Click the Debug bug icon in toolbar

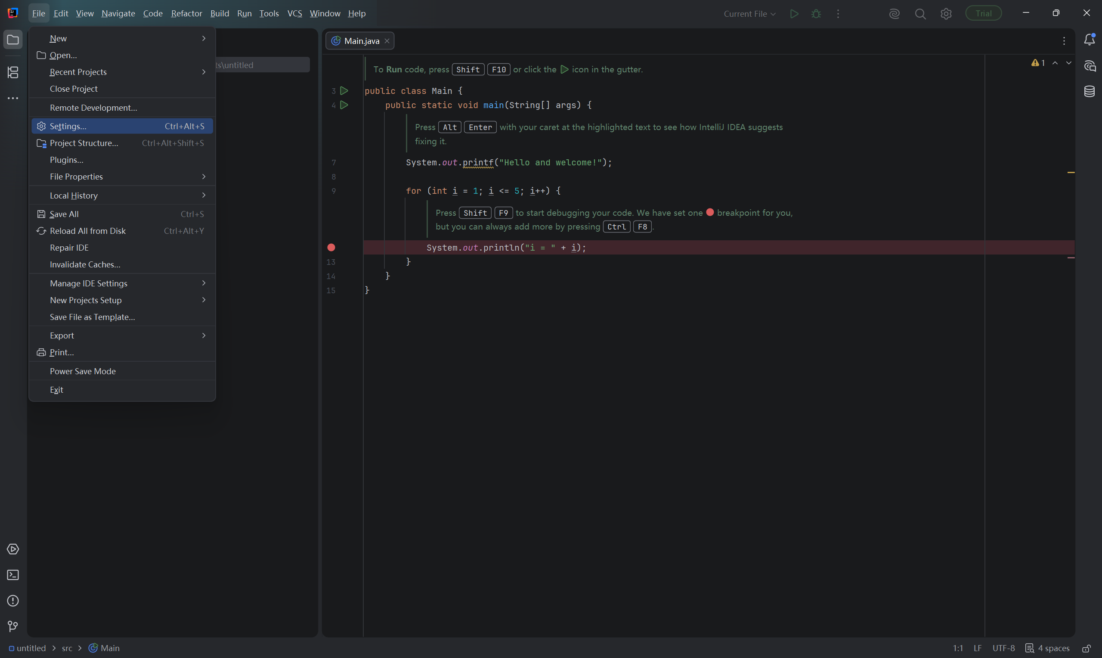click(x=816, y=14)
